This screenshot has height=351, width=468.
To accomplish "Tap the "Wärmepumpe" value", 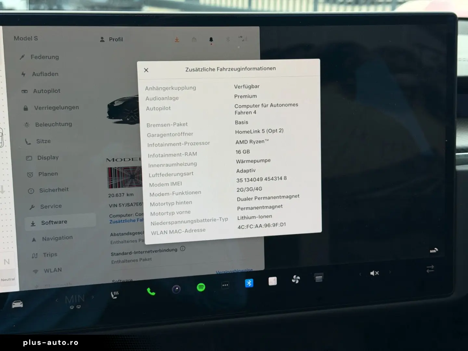I will tap(253, 161).
